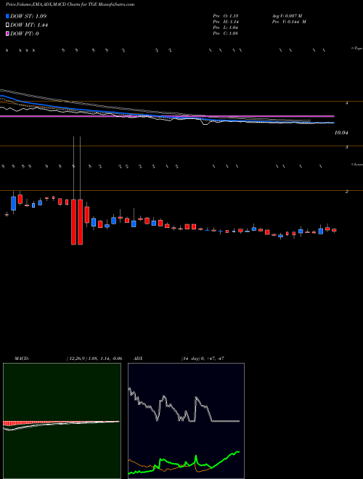The image size is (363, 479).
Task: Click the '<Tops' marker label
Action: pos(356,49)
